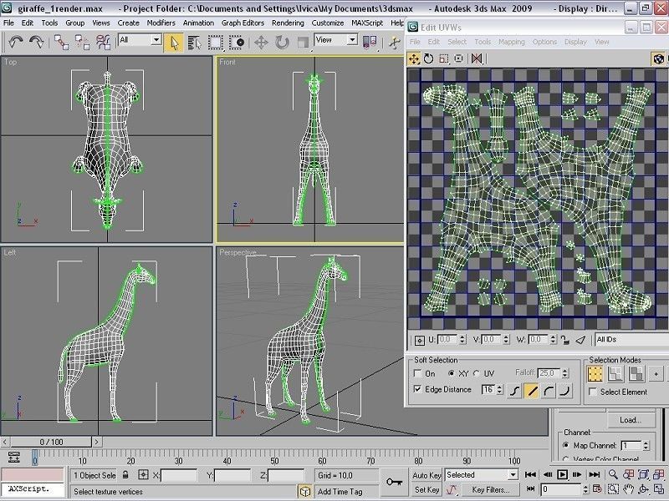
Task: Click the Lock Selection padlock in Edit UVWs
Action: [x=565, y=340]
